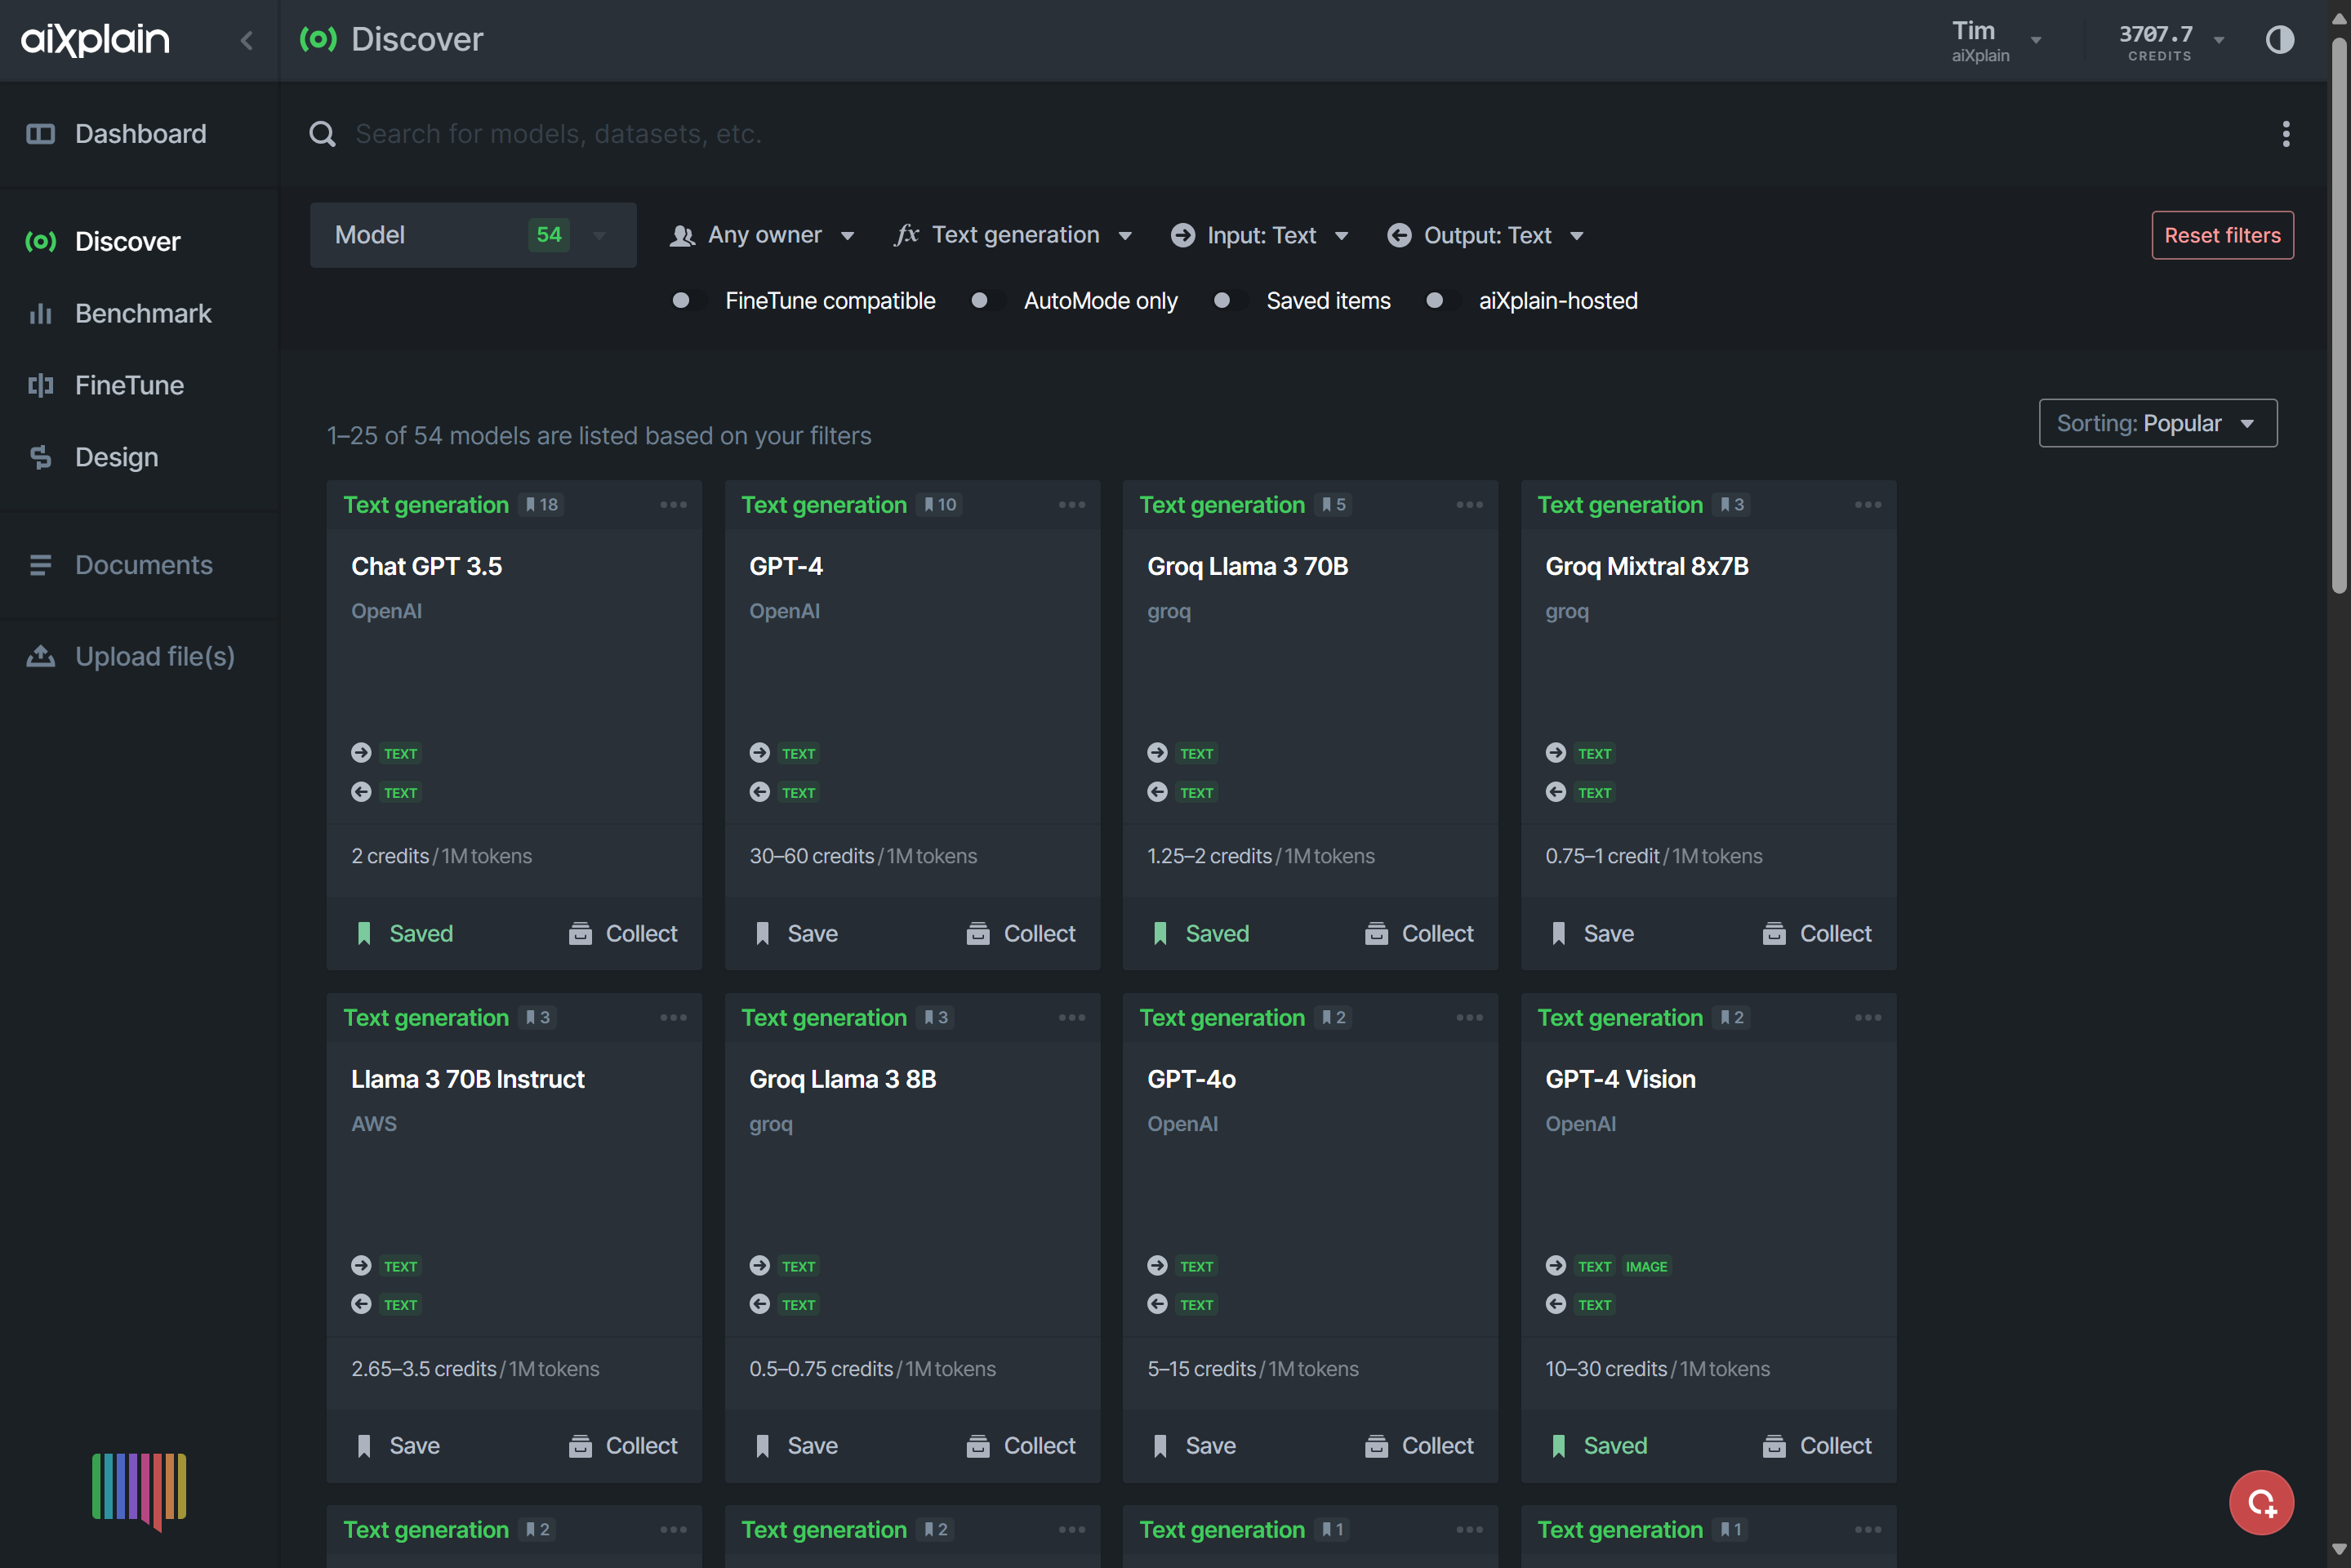This screenshot has height=1568, width=2351.
Task: Toggle AutoMode only filter
Action: (x=987, y=301)
